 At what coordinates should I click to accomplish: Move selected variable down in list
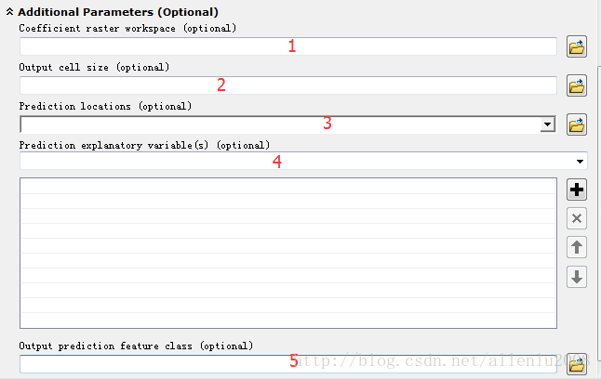coord(577,277)
